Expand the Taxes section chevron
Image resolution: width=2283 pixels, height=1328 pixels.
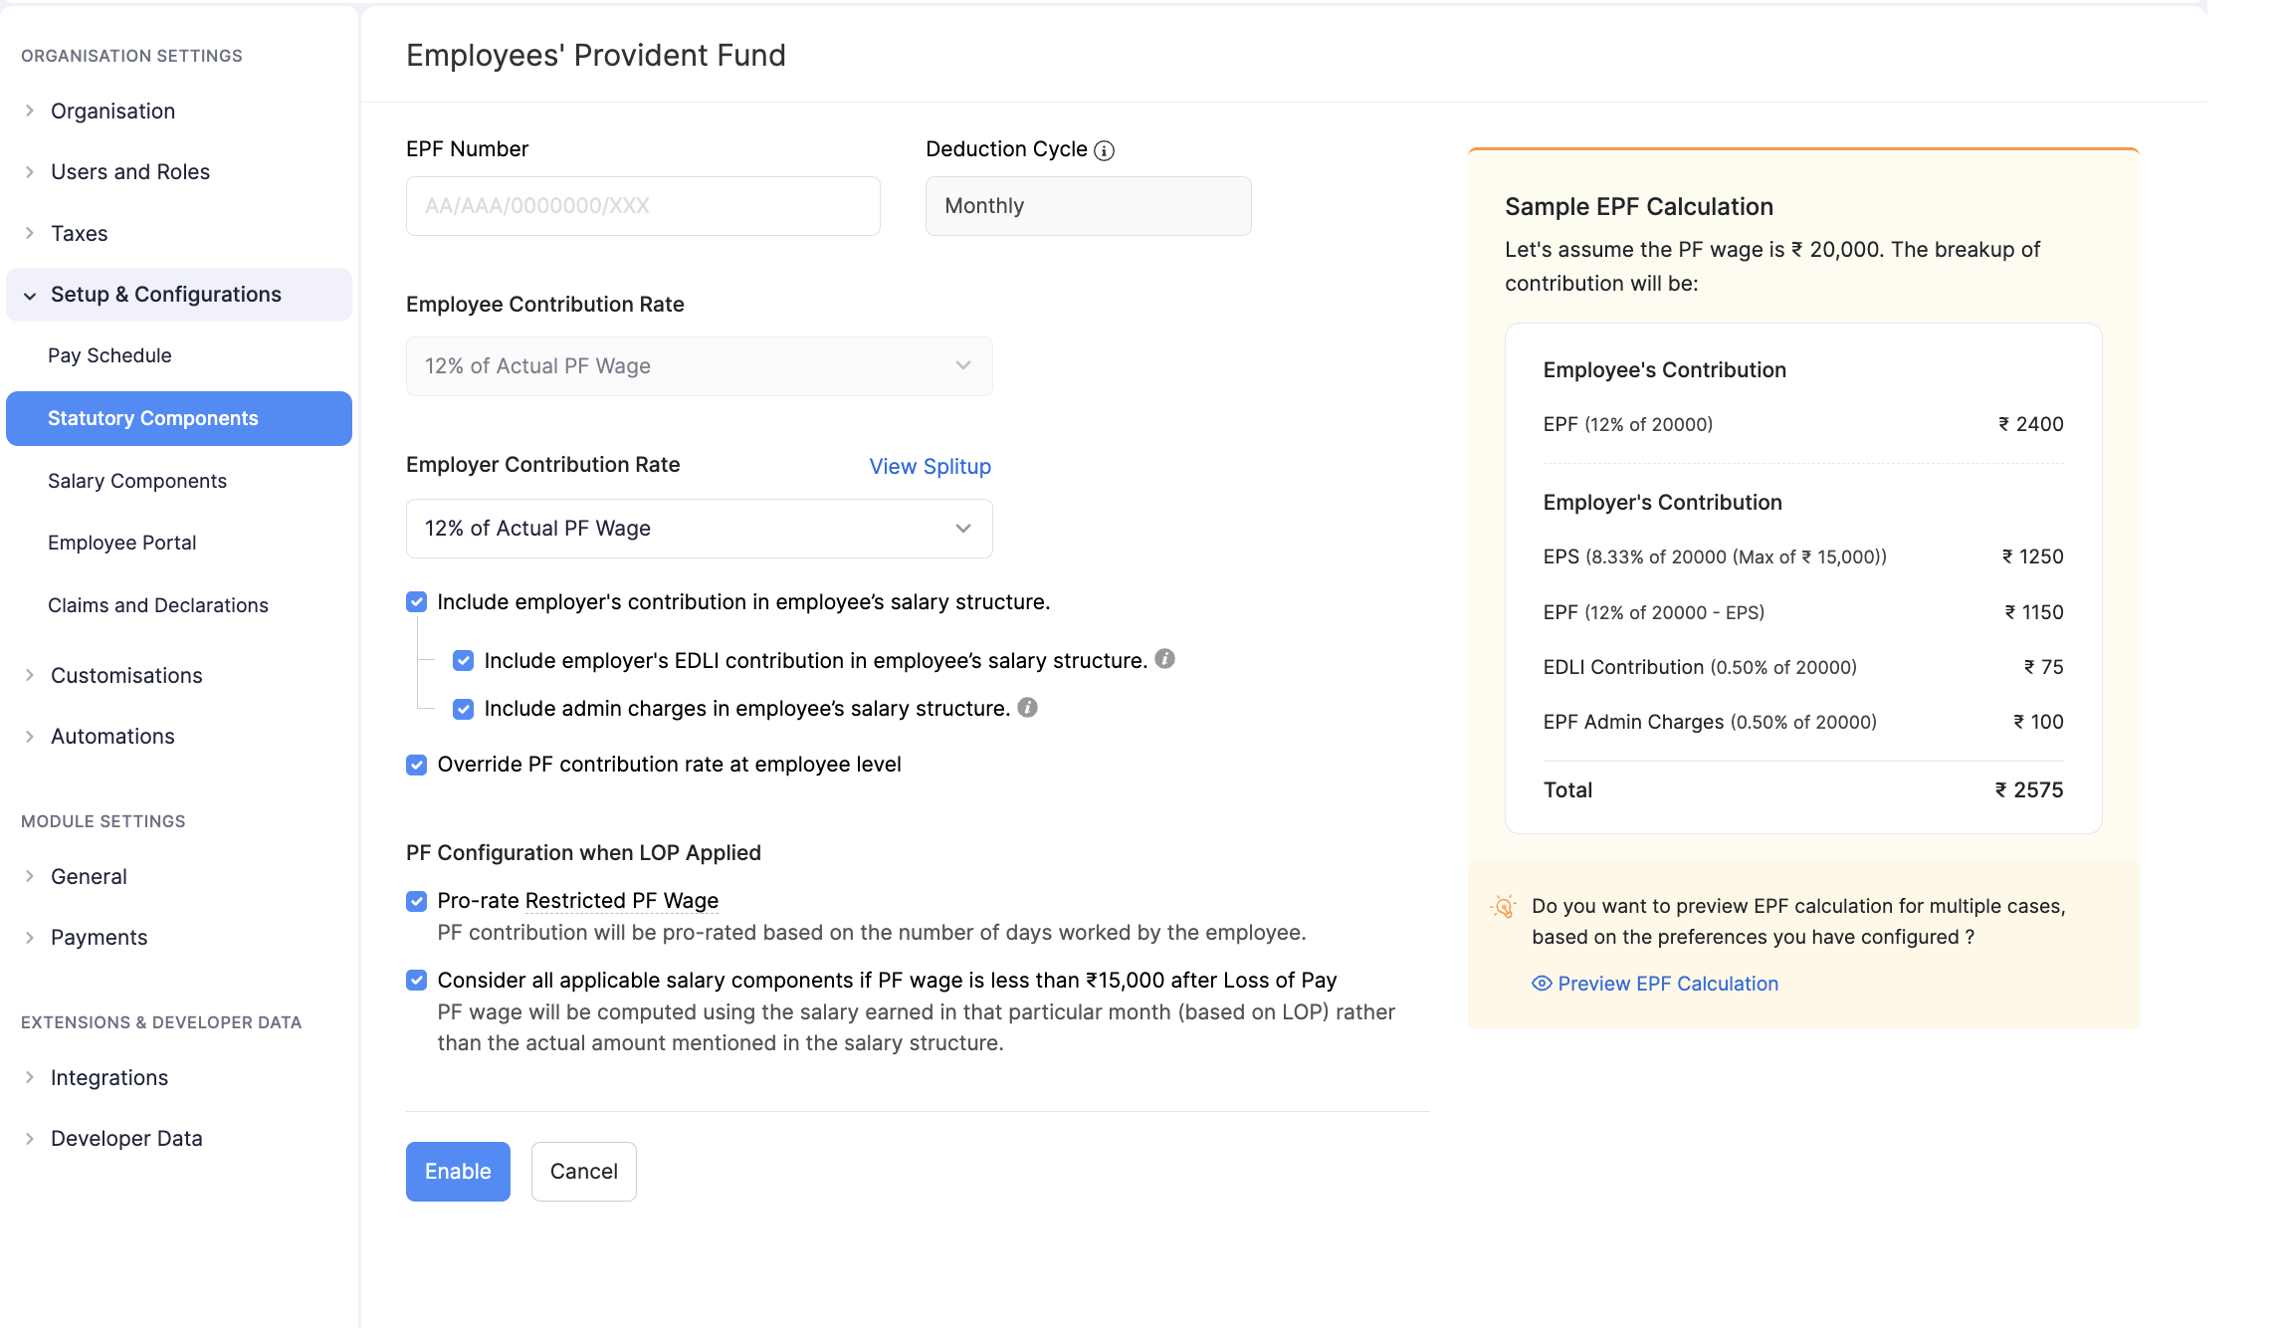pos(30,233)
